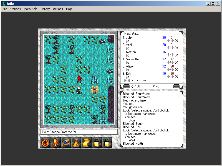Click the left arrow in the gold/food bar

point(127,86)
